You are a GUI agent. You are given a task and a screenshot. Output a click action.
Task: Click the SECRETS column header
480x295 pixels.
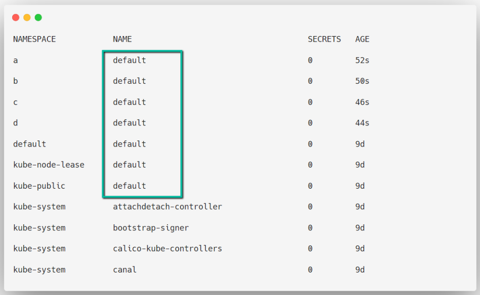point(324,39)
